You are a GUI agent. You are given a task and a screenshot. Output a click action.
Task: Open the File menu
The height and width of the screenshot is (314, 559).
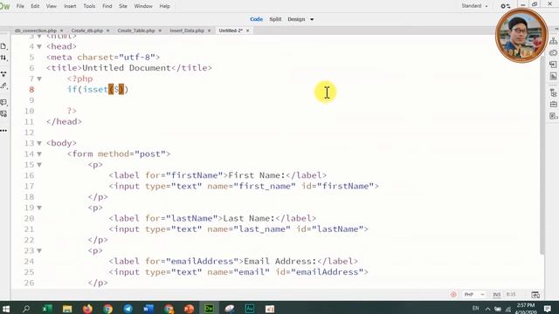click(x=20, y=6)
